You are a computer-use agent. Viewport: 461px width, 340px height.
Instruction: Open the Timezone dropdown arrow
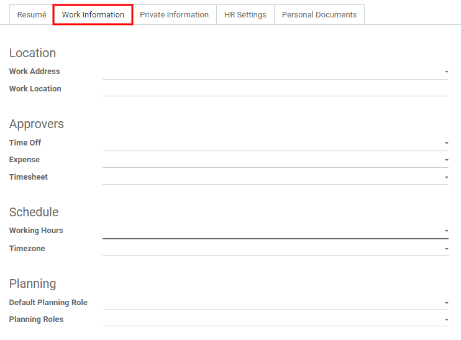446,249
